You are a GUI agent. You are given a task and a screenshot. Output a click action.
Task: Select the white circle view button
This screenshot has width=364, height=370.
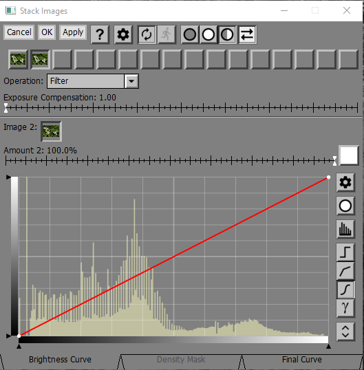point(208,34)
